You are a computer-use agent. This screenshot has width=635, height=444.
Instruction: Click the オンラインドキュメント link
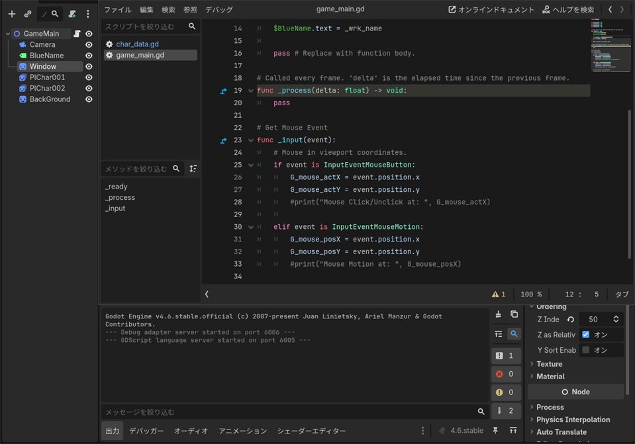point(491,10)
